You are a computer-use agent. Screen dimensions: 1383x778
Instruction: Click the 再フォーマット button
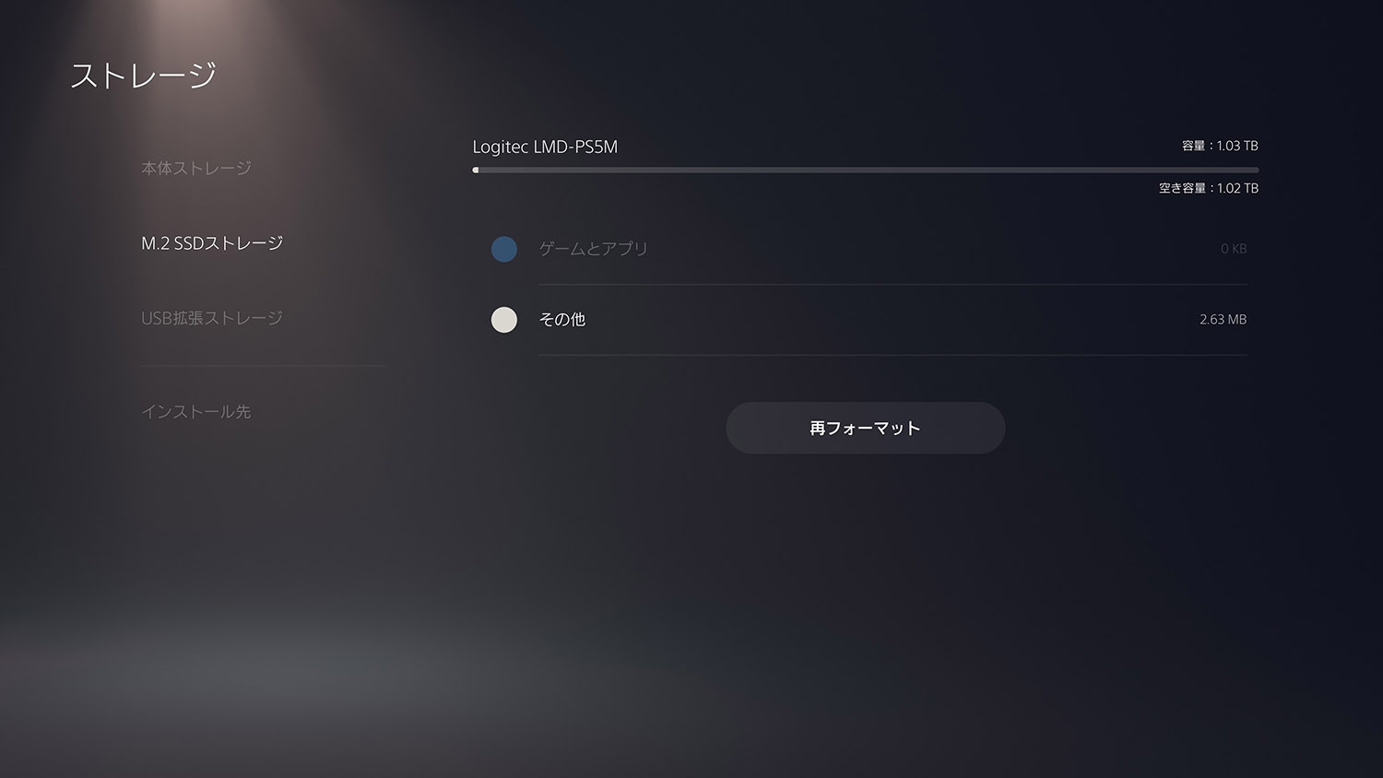coord(866,428)
